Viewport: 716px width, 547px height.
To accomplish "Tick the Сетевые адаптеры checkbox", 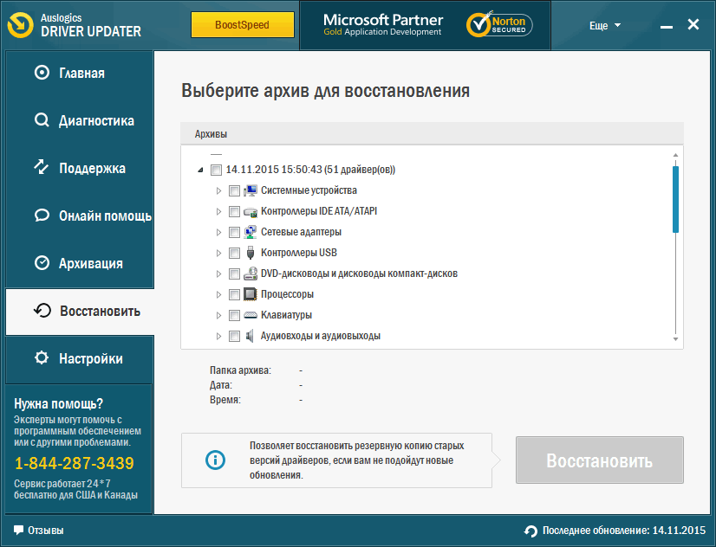I will tap(234, 232).
